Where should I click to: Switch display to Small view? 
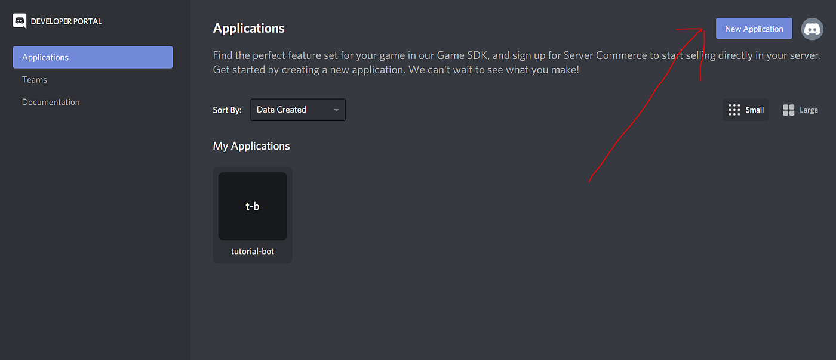tap(745, 110)
